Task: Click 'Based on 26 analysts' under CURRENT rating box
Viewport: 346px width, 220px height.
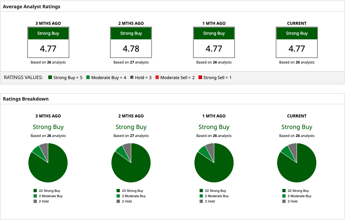Action: click(x=297, y=62)
